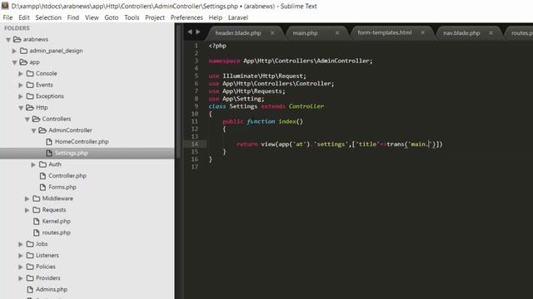
Task: Switch to the form-templates.html tab
Action: click(x=385, y=32)
